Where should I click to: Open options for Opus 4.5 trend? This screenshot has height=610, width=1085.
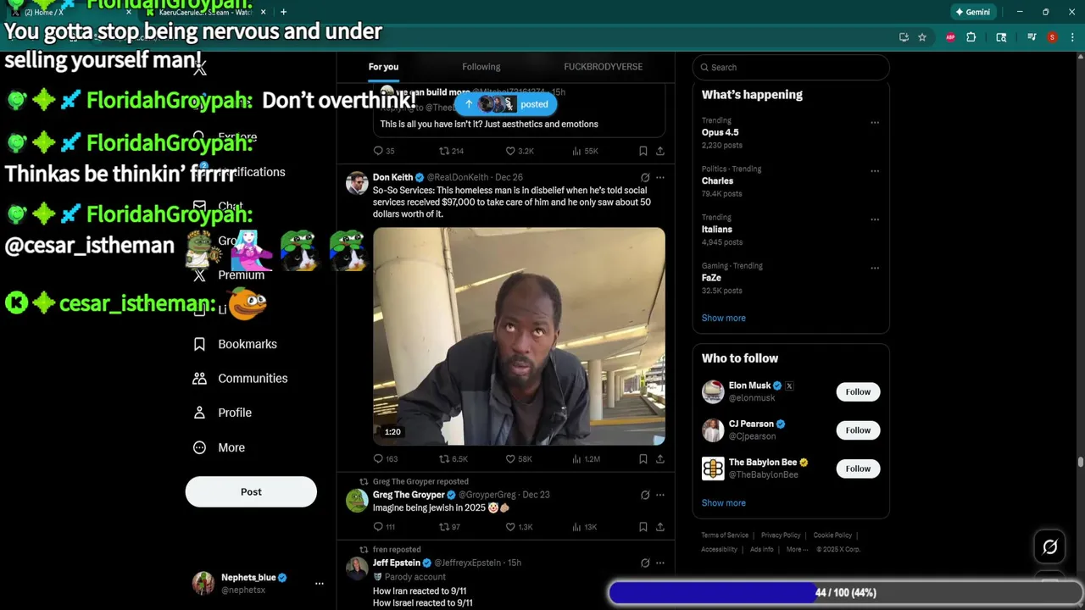tap(875, 122)
